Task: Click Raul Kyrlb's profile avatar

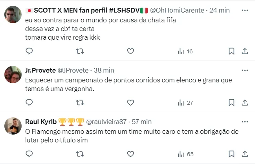Action: 13,126
